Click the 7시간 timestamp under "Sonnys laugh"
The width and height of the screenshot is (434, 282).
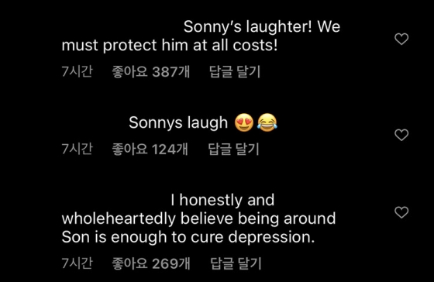click(77, 149)
